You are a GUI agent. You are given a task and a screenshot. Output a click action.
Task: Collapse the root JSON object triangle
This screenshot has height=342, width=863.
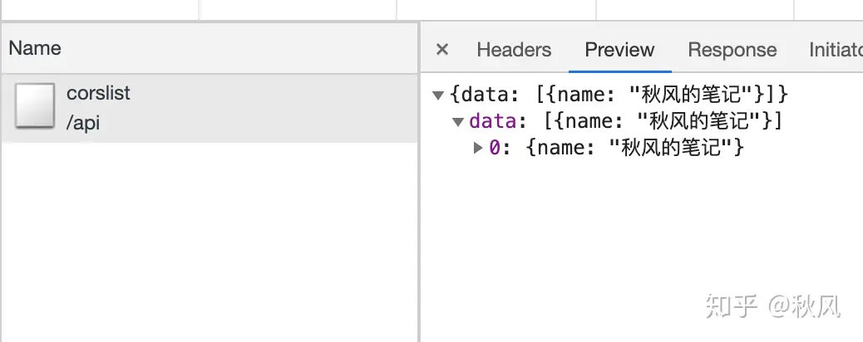pos(438,95)
